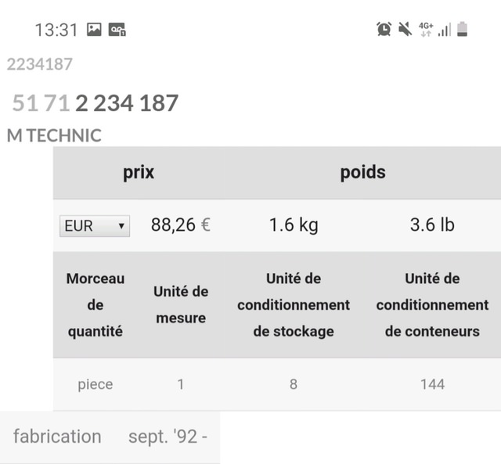Tap the 13:31 clock in status bar
The height and width of the screenshot is (464, 501).
(x=56, y=30)
